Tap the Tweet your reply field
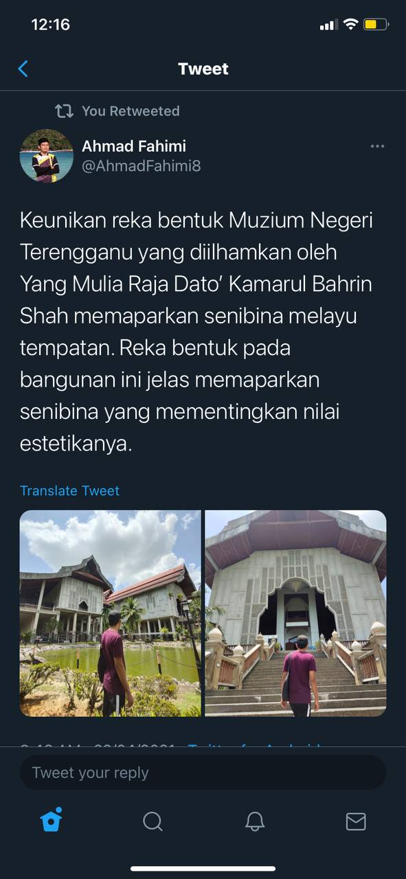The image size is (406, 879). point(203,773)
